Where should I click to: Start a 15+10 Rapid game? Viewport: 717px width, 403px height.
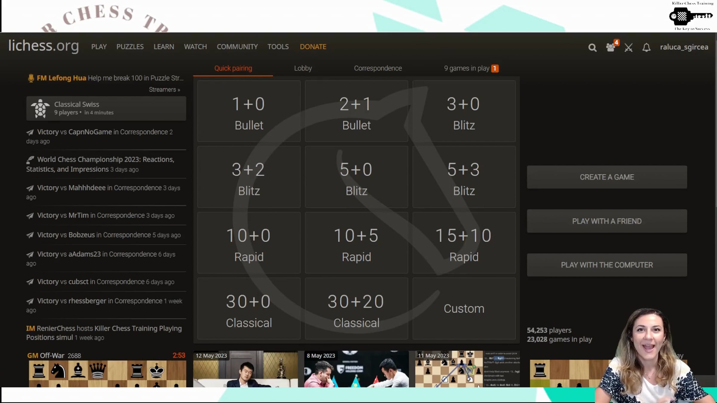tap(464, 243)
